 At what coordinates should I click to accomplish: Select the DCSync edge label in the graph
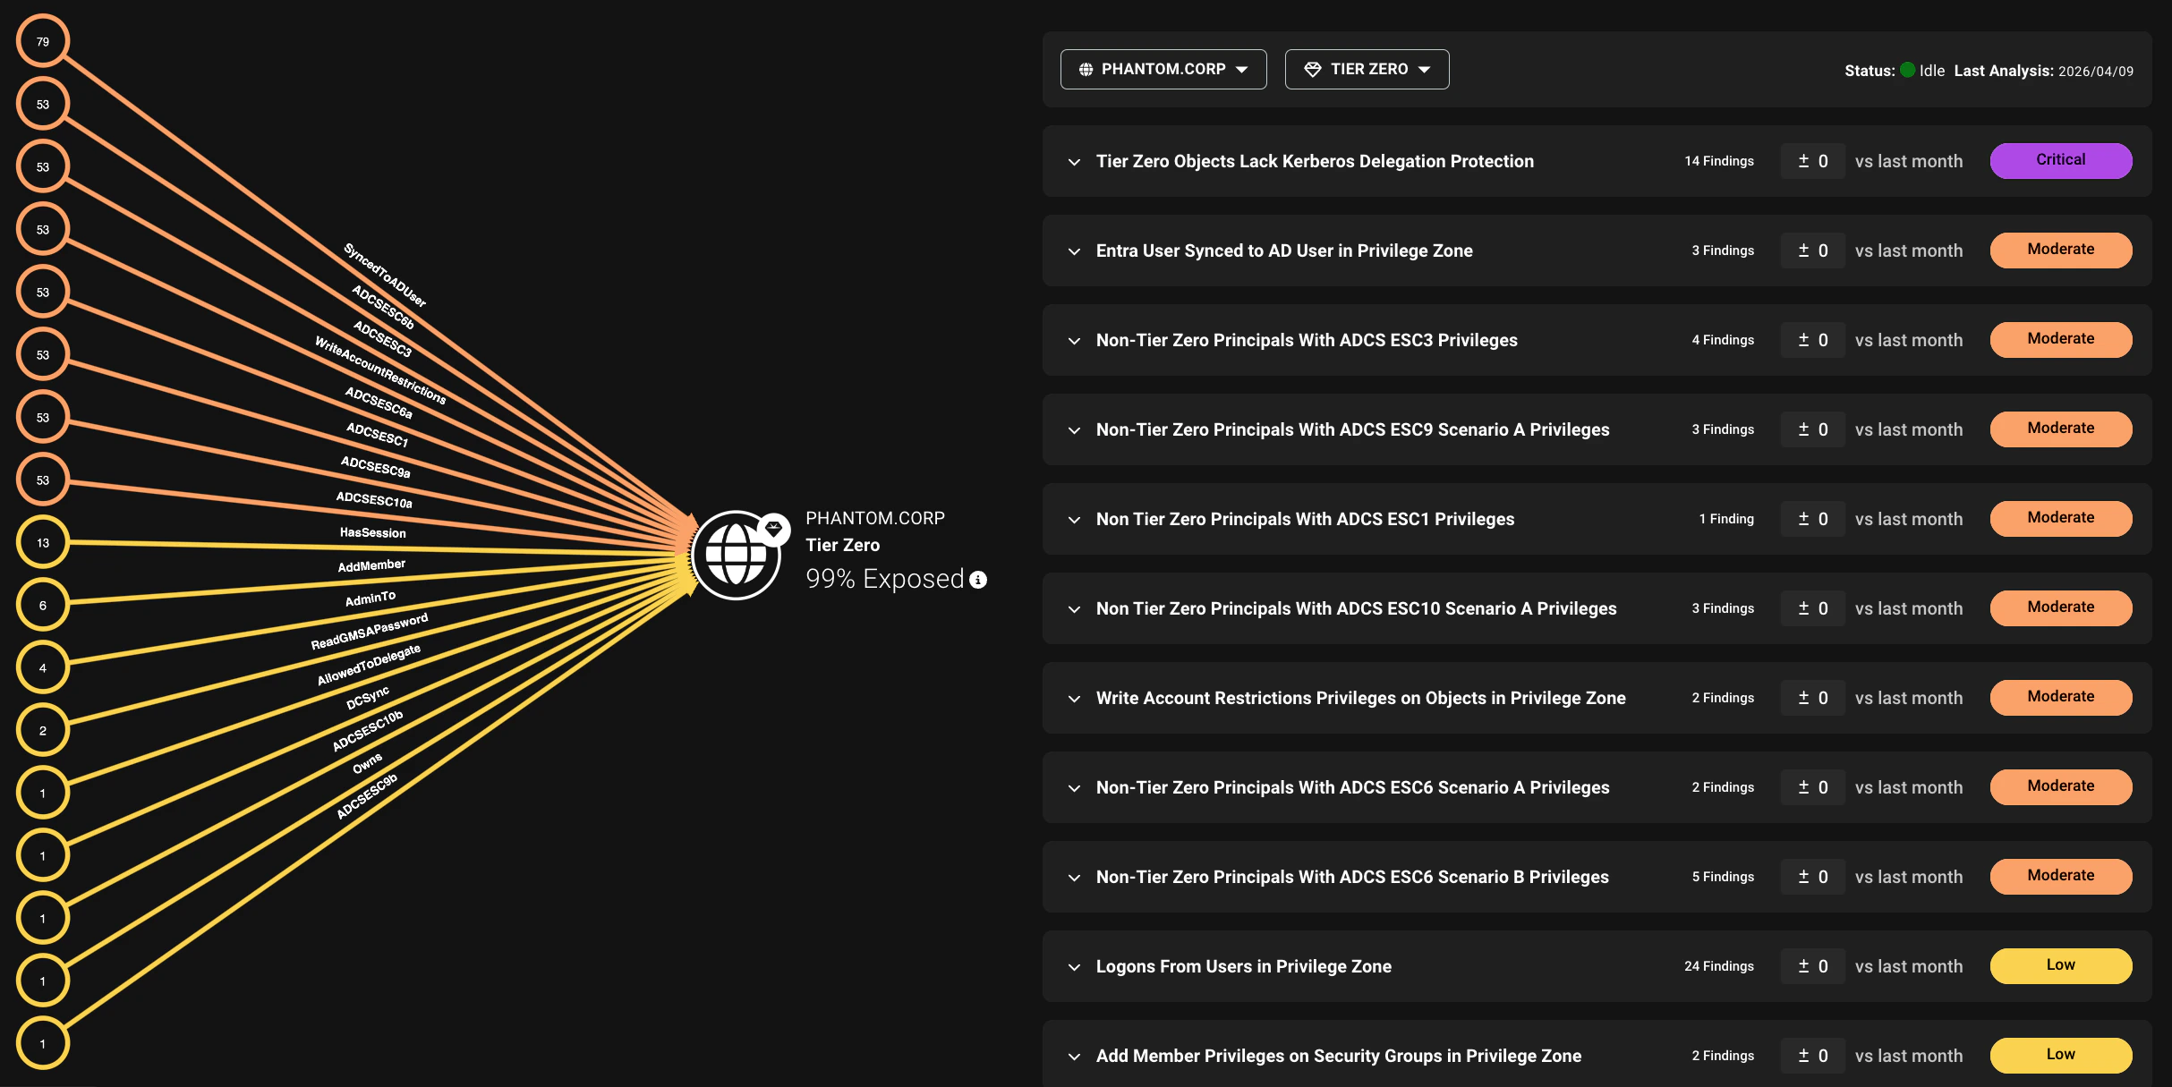(x=368, y=700)
